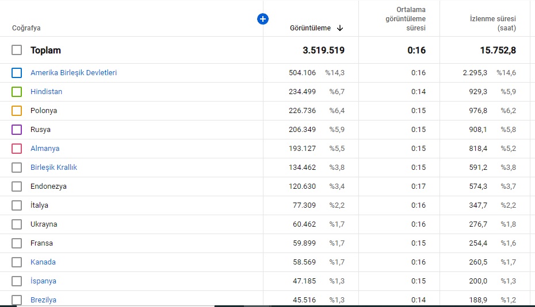The height and width of the screenshot is (307, 535).
Task: Open the Brezilya country link
Action: click(x=43, y=300)
